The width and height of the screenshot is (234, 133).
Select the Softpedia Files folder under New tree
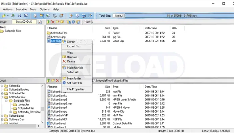pyautogui.click(x=13, y=31)
